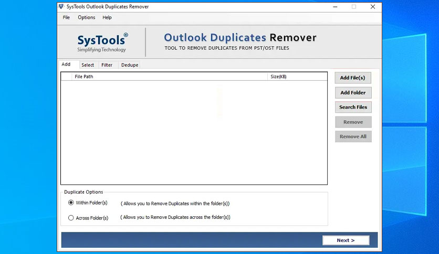Close the Outlook Duplicates Remover window
This screenshot has height=254, width=439.
373,7
